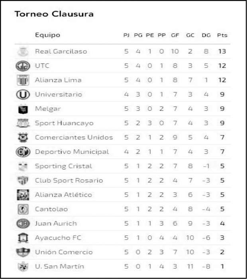This screenshot has height=279, width=247.
Task: Select the Cantolao team name
Action: pos(51,209)
